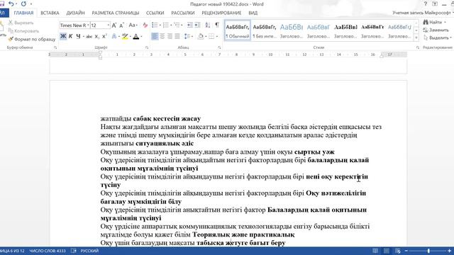The width and height of the screenshot is (454, 255).
Task: Align text left
Action: (155, 36)
